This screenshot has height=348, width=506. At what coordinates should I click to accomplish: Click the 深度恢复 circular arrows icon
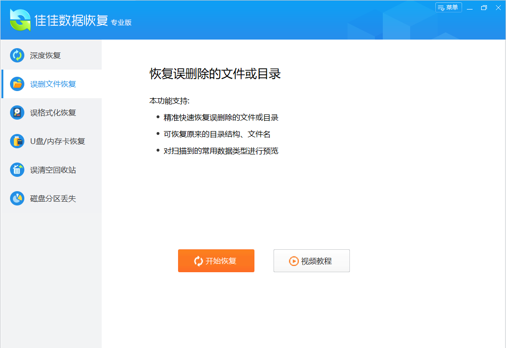click(17, 55)
